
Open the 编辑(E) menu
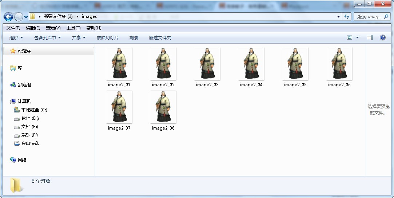point(33,28)
